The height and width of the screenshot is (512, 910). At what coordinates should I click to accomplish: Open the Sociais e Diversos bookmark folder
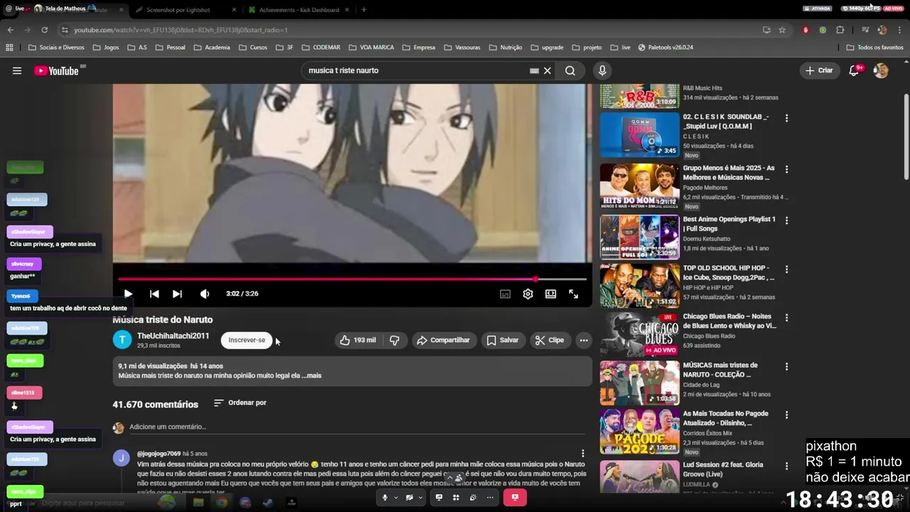point(56,48)
